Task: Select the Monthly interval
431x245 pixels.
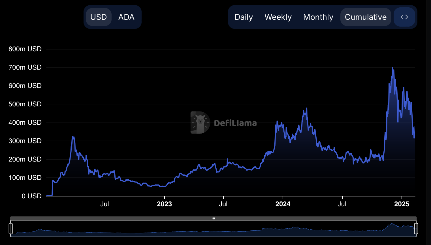Action: [x=318, y=17]
